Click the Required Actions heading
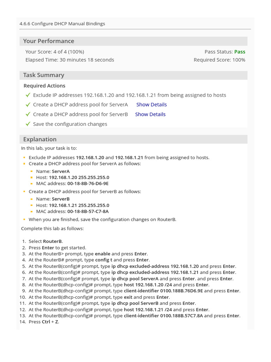271x362 pixels. pyautogui.click(x=44, y=86)
